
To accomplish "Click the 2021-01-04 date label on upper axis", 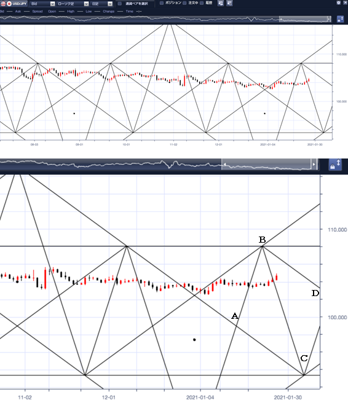I will pos(267,145).
